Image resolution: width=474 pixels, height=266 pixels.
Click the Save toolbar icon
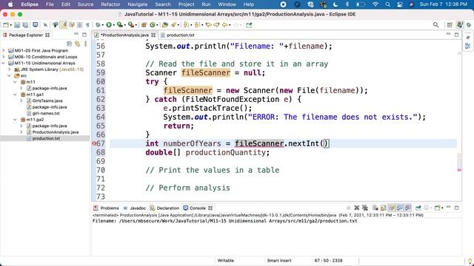pyautogui.click(x=17, y=25)
